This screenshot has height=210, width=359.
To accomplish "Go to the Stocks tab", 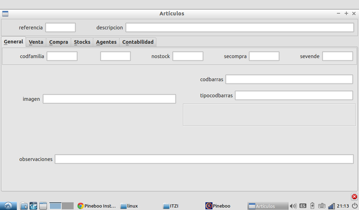I will click(82, 42).
